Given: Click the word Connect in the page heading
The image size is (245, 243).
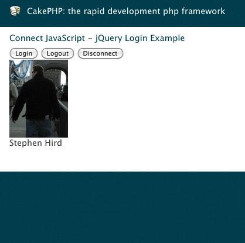Looking at the screenshot, I should click(x=26, y=38).
